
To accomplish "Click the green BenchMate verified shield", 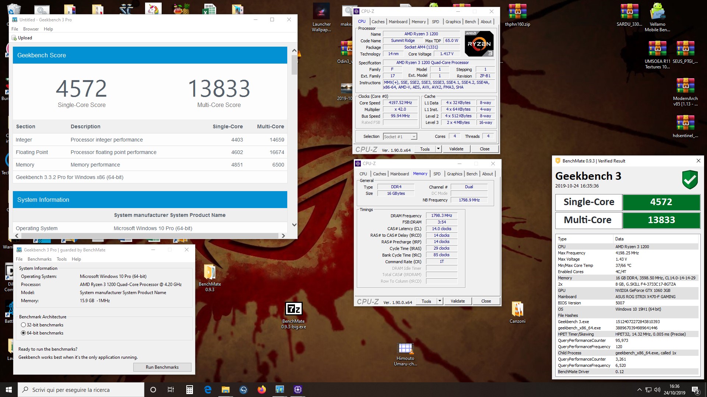I will pos(690,179).
